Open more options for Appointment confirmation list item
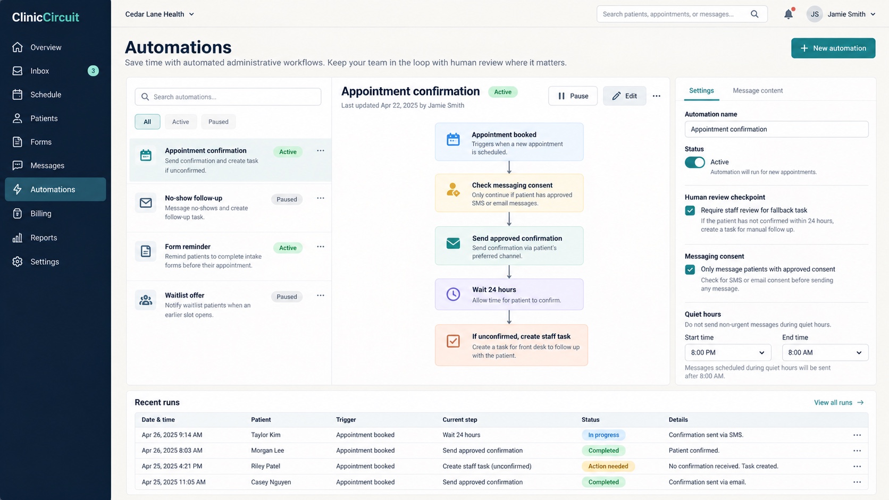This screenshot has height=500, width=889. pyautogui.click(x=321, y=151)
